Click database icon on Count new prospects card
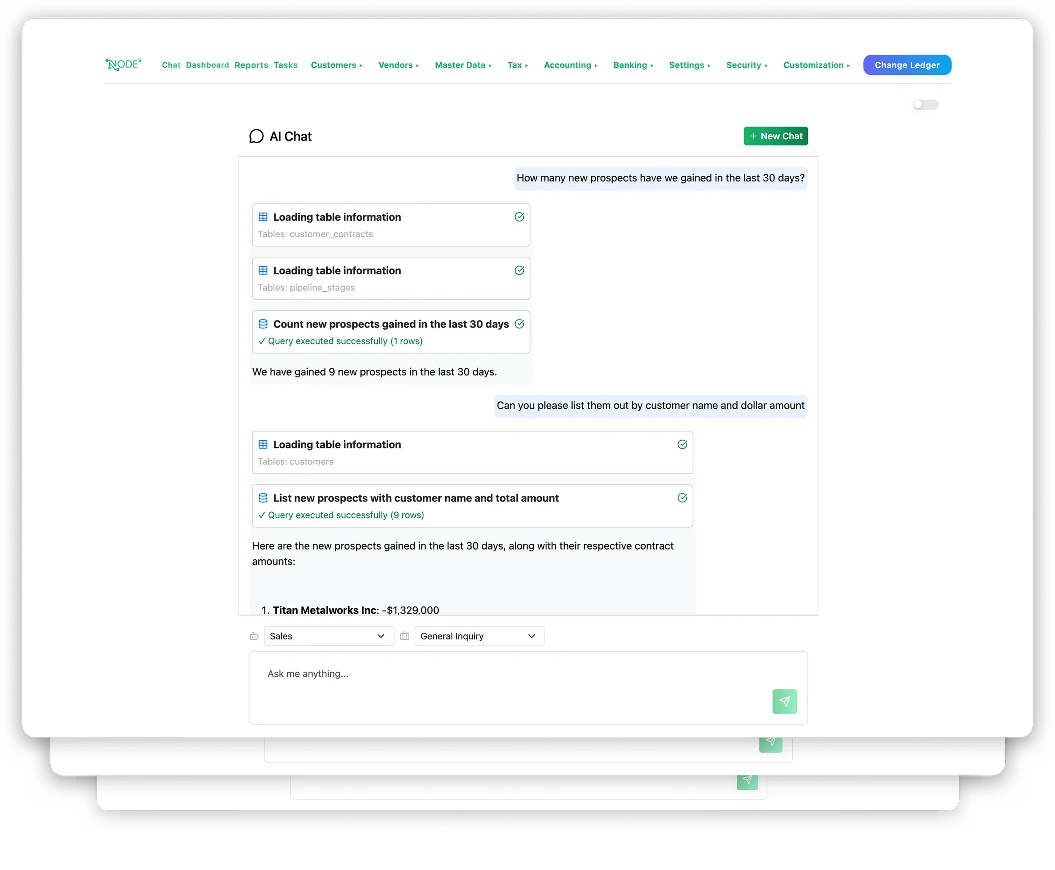The image size is (1055, 870). coord(262,324)
